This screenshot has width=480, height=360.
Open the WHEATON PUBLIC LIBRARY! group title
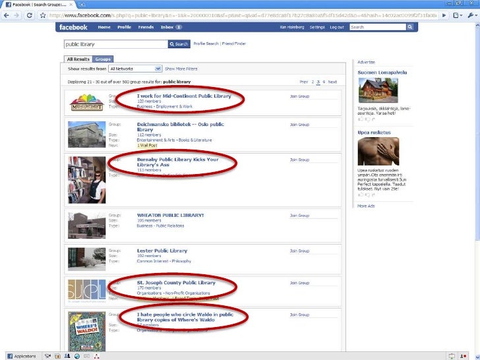pyautogui.click(x=170, y=215)
